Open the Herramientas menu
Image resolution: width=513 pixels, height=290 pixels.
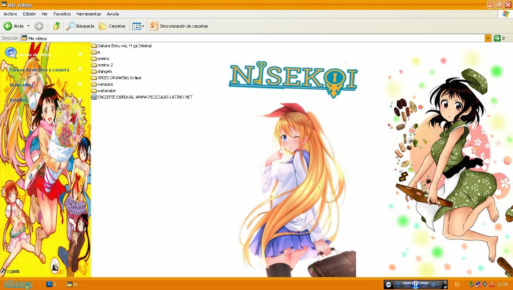(x=89, y=14)
